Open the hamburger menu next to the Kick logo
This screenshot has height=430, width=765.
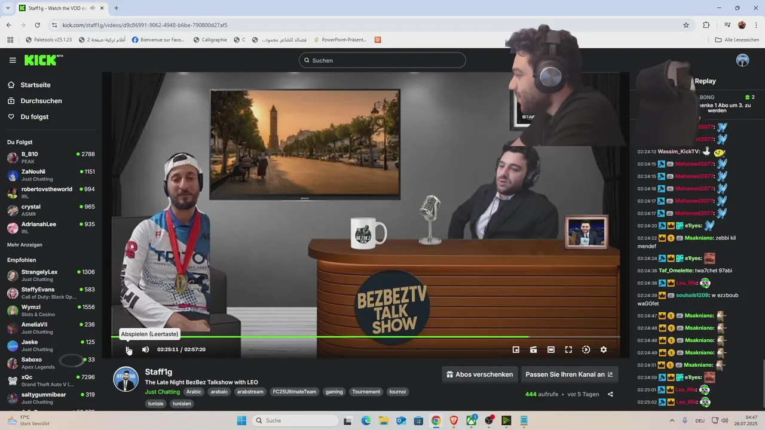13,60
